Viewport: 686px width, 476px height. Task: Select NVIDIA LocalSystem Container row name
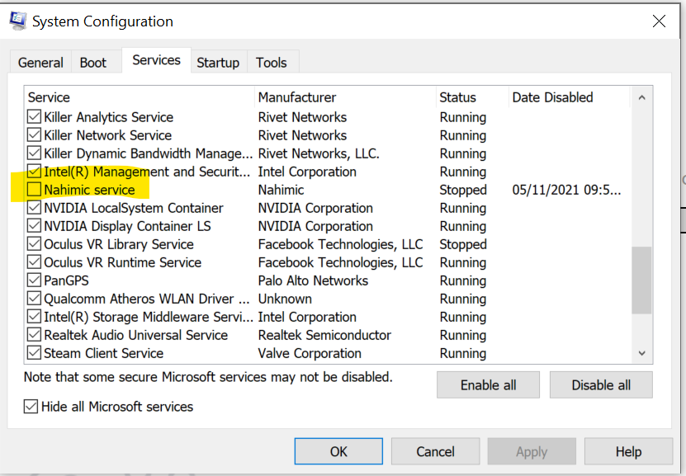[x=134, y=208]
